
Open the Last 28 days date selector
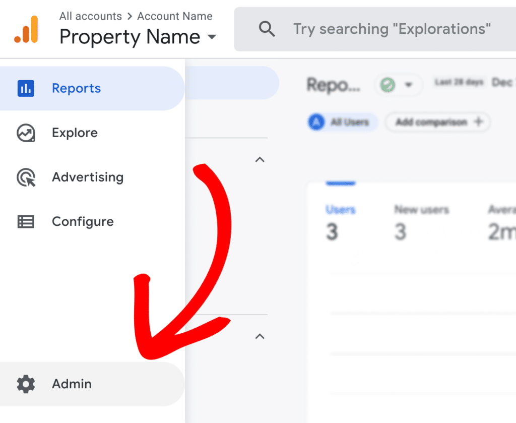tap(459, 82)
